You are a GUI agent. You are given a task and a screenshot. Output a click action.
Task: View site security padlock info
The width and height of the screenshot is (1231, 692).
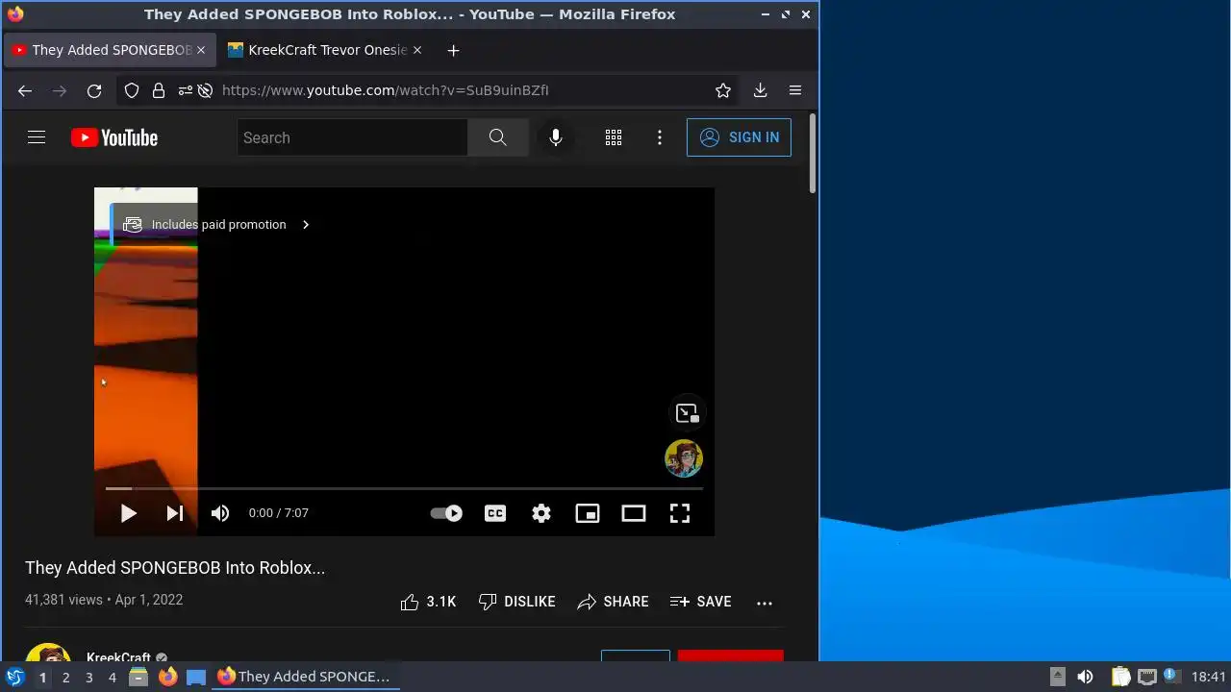click(x=159, y=90)
